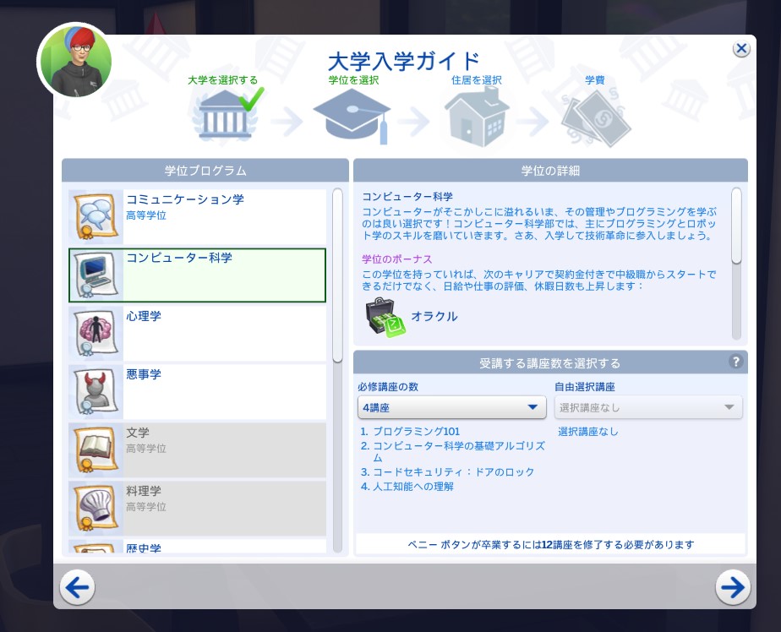The width and height of the screenshot is (781, 632).
Task: Choose the 歴史学 degree program
Action: (197, 546)
